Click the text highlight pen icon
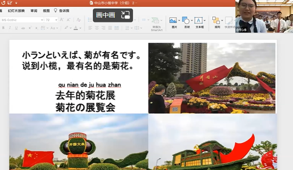 (x=66, y=28)
